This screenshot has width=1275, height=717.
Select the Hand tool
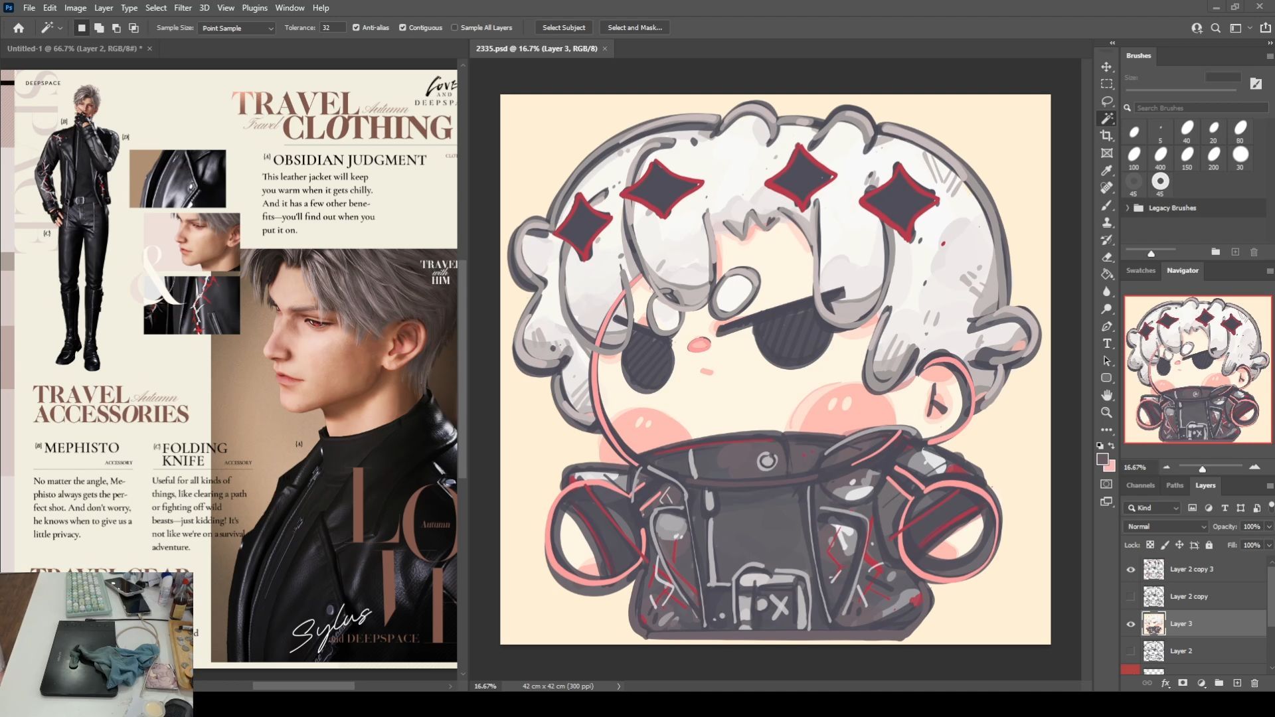point(1106,395)
